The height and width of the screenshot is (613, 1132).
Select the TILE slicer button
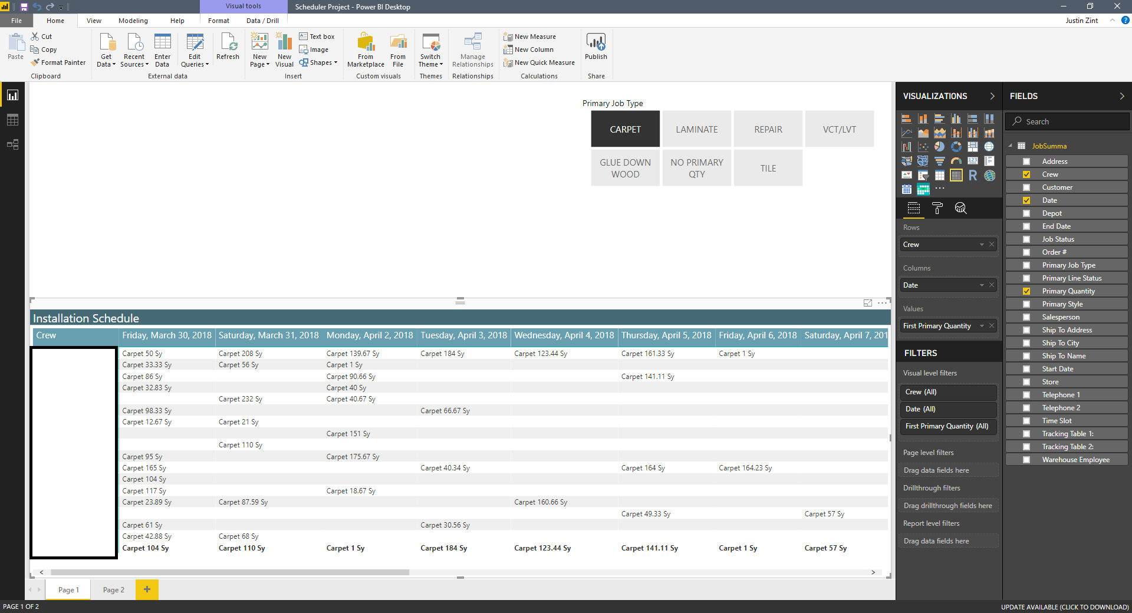tap(768, 168)
